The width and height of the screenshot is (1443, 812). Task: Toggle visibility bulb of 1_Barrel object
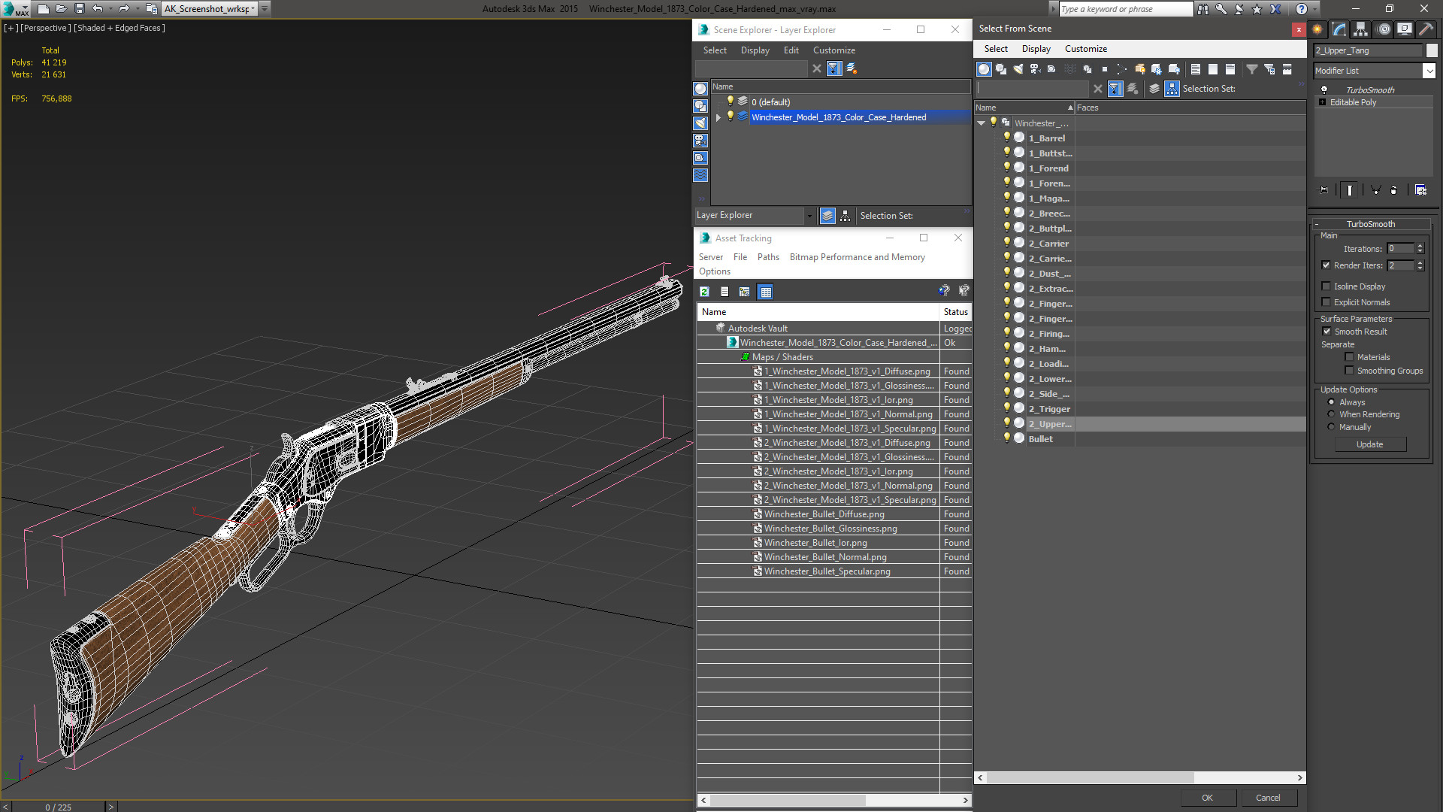pos(1006,138)
